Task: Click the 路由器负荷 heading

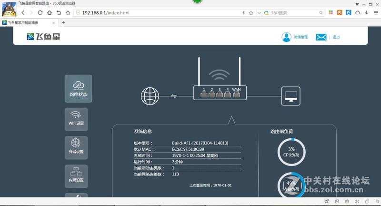Action: [281, 131]
